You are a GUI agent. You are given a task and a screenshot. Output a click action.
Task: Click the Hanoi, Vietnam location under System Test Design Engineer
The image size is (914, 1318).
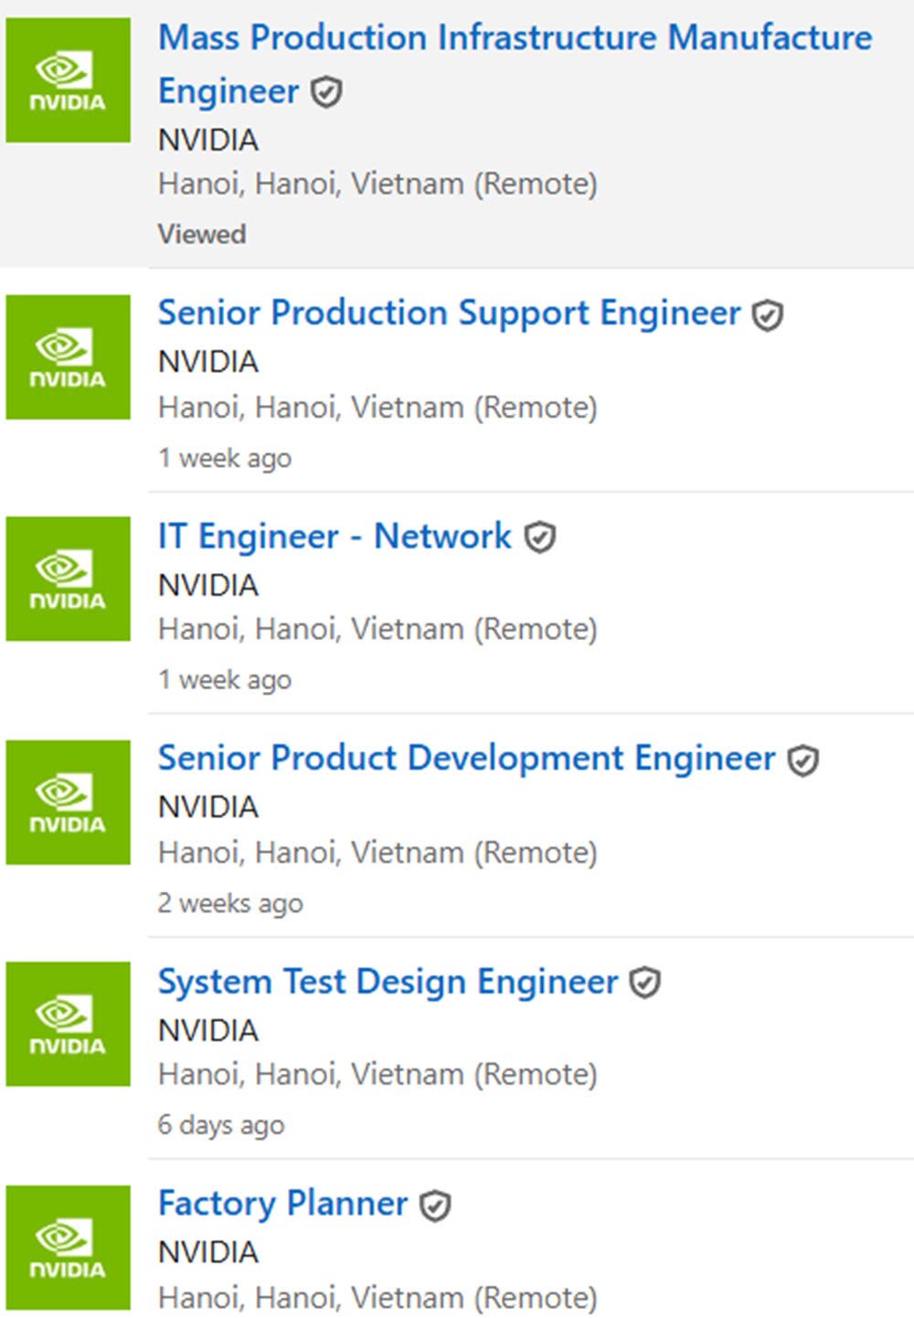(x=378, y=1074)
